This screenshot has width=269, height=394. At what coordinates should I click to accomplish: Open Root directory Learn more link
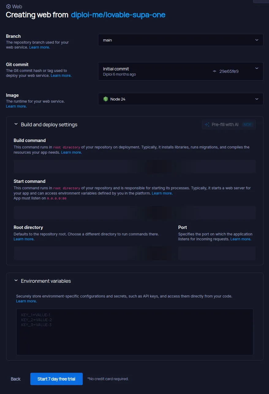tap(24, 239)
